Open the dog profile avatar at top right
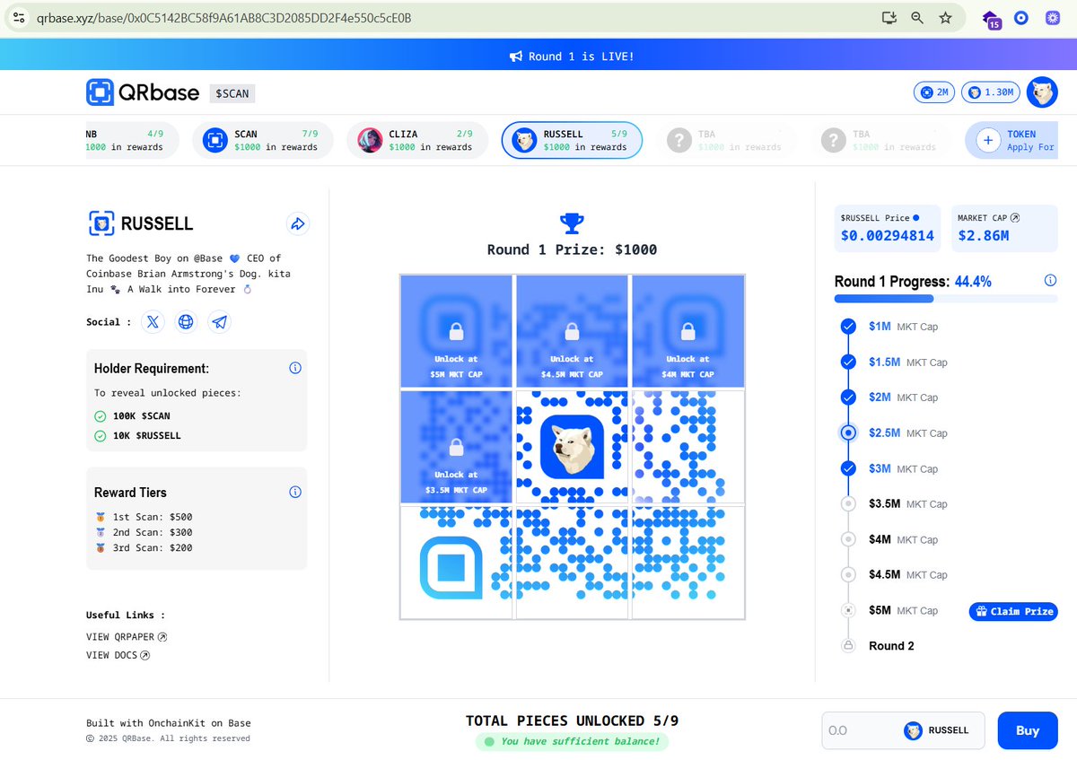This screenshot has height=760, width=1077. tap(1042, 92)
